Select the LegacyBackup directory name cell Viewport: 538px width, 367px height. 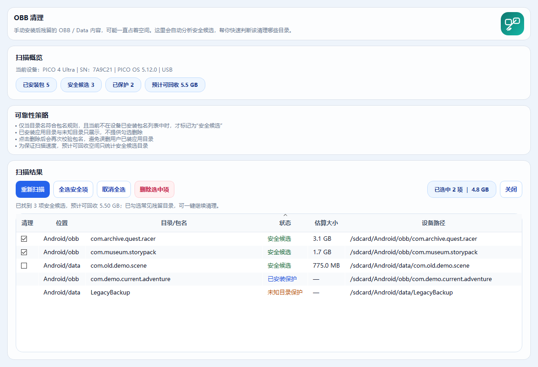click(110, 293)
